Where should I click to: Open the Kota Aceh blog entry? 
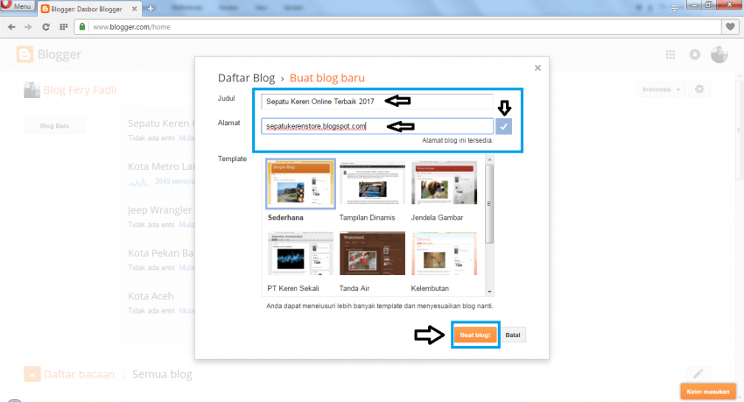pos(151,296)
